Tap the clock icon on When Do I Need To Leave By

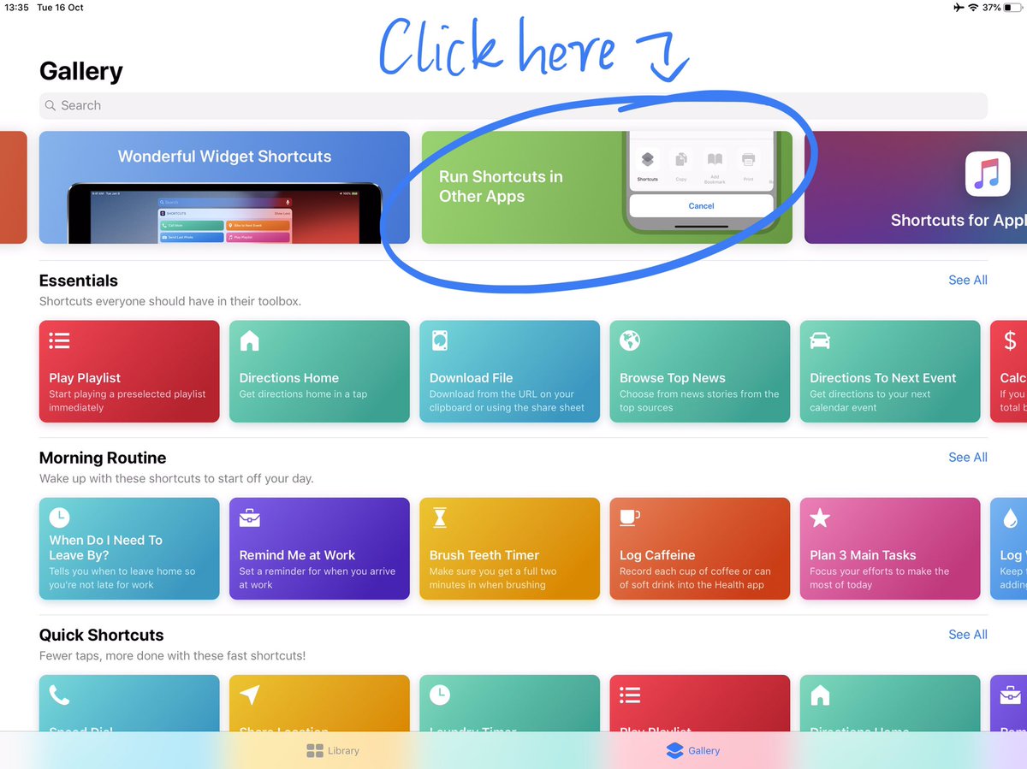(x=59, y=518)
